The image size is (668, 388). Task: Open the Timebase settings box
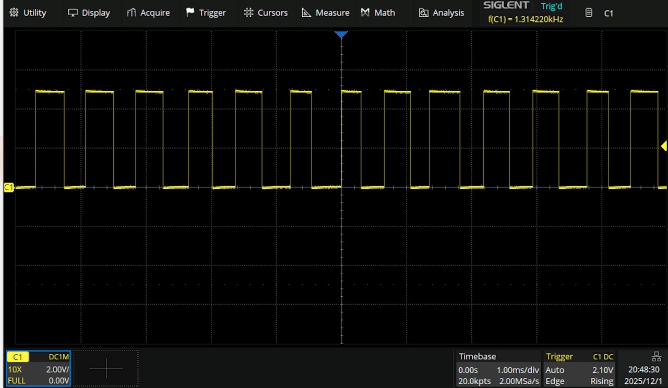tap(498, 369)
